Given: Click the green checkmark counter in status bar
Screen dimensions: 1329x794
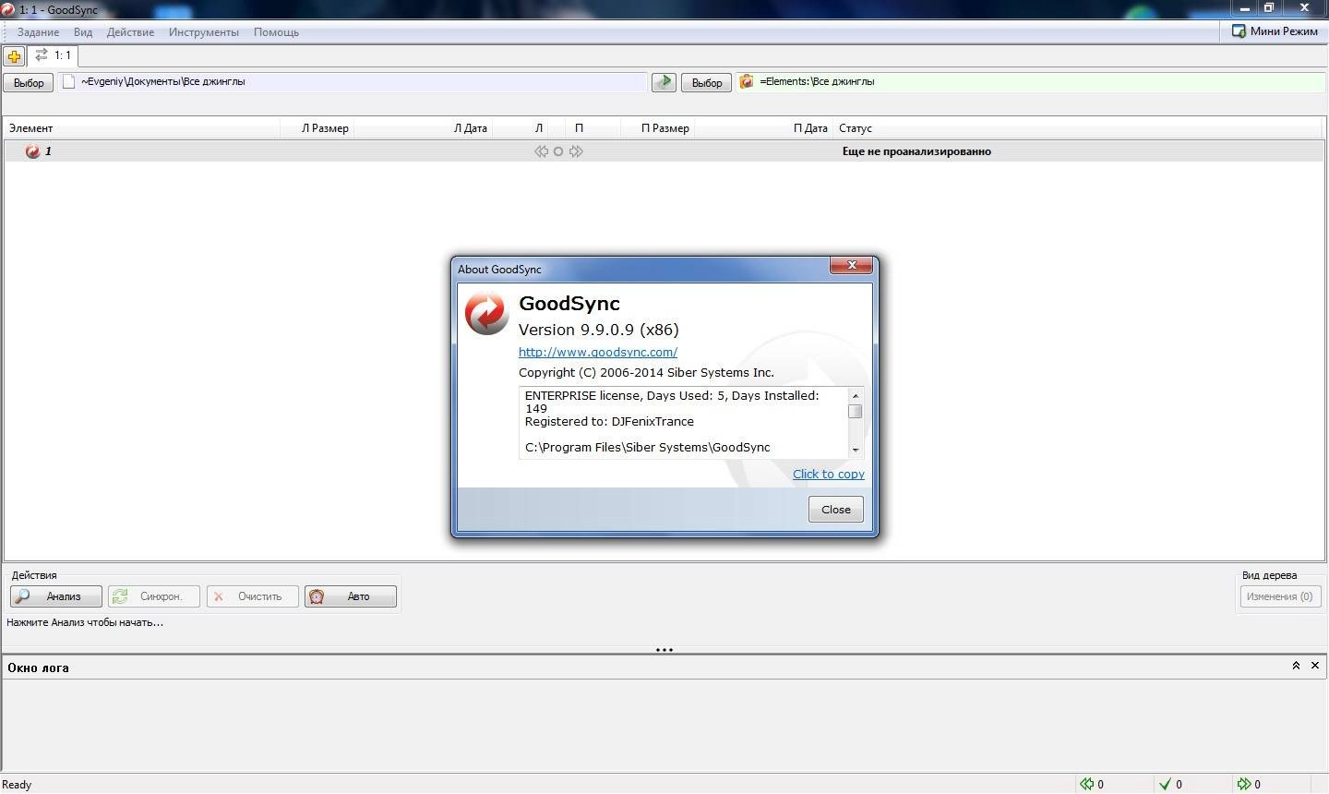Looking at the screenshot, I should click(x=1165, y=784).
